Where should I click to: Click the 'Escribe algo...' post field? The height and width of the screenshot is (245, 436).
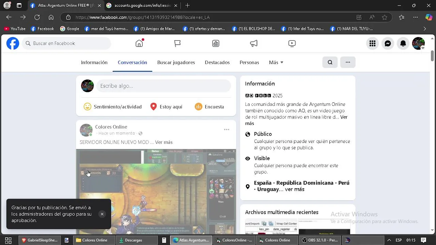pos(163,86)
